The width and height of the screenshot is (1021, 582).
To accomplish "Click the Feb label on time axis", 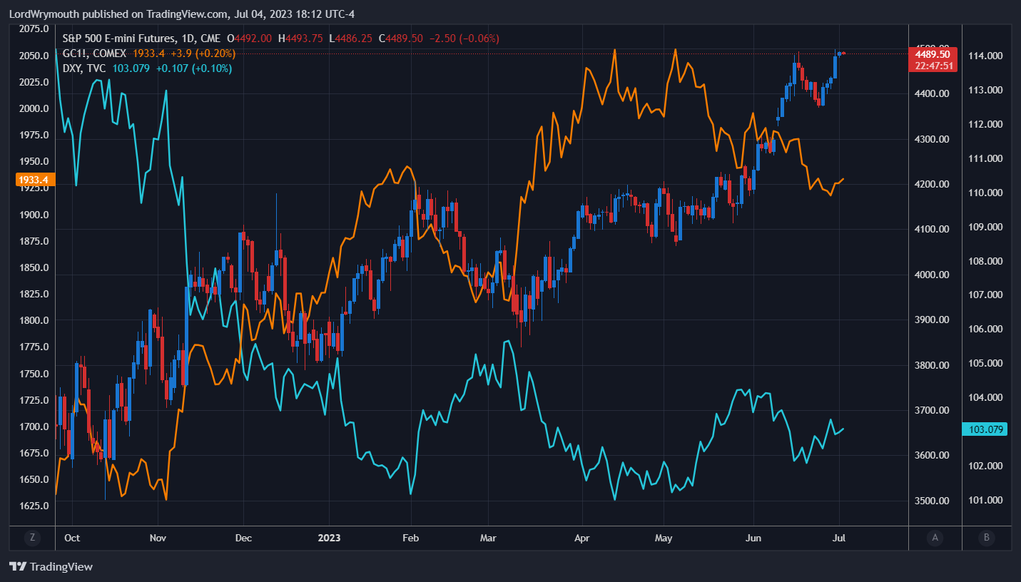I will pos(412,538).
